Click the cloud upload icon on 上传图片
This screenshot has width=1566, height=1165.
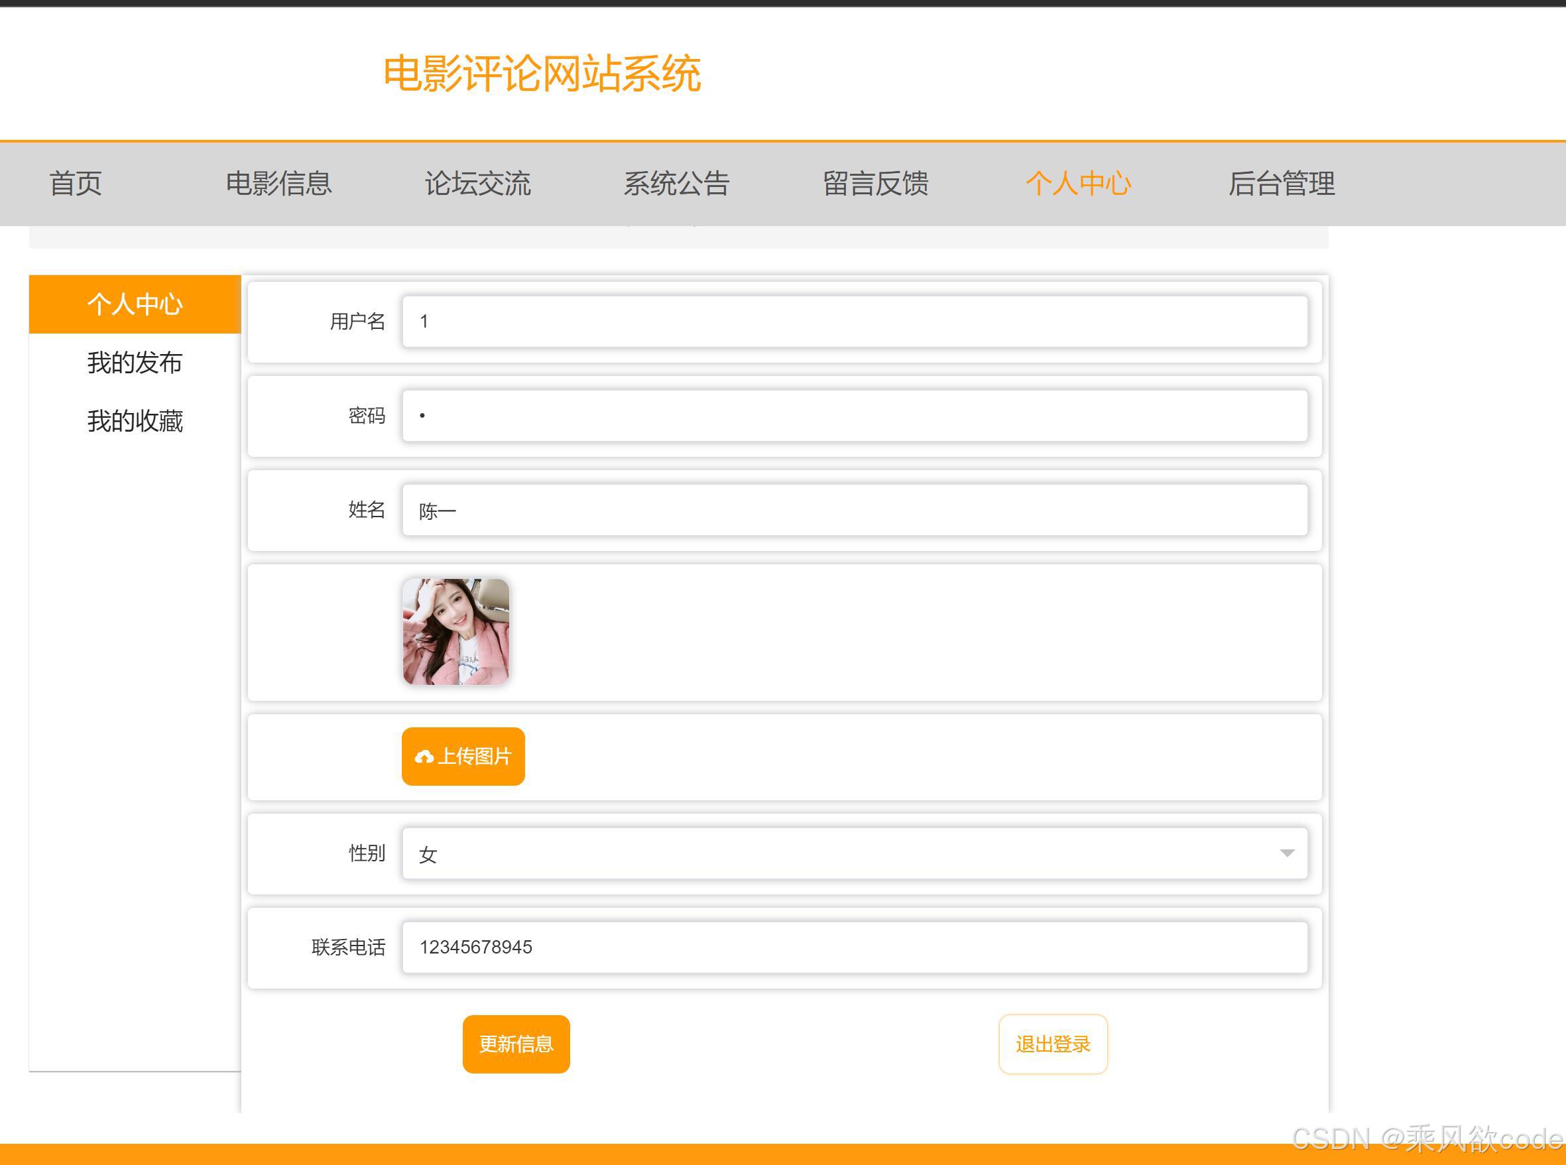pos(424,757)
